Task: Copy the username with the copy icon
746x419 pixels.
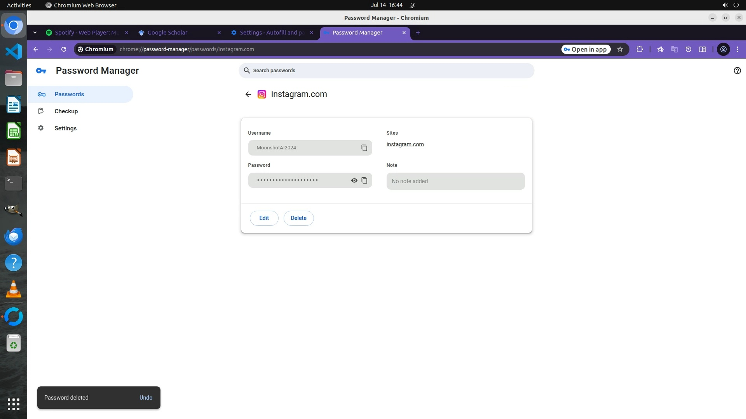Action: click(364, 148)
